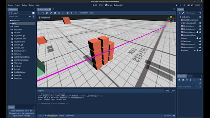Close the test_room scene tab
Image resolution: width=210 pixels, height=118 pixels.
[x=50, y=9]
